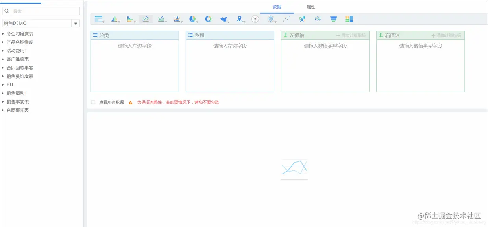The height and width of the screenshot is (227, 488).
Task: Expand the 合同事实表 tree node
Action: [x=3, y=110]
